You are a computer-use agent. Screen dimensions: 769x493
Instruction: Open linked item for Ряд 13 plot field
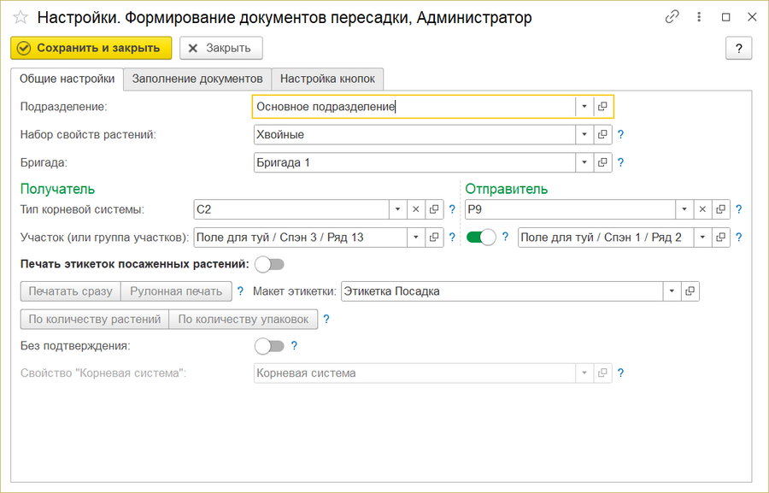(434, 238)
